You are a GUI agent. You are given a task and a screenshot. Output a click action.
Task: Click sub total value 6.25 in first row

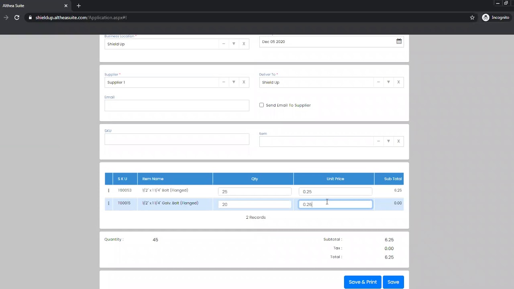(x=398, y=190)
